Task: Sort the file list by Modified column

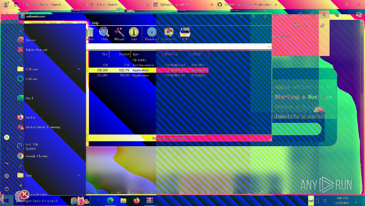Action: click(x=176, y=54)
